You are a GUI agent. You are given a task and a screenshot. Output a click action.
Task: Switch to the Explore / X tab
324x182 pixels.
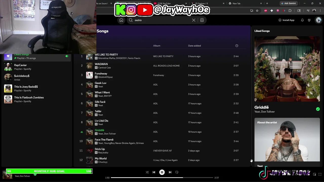click(208, 4)
